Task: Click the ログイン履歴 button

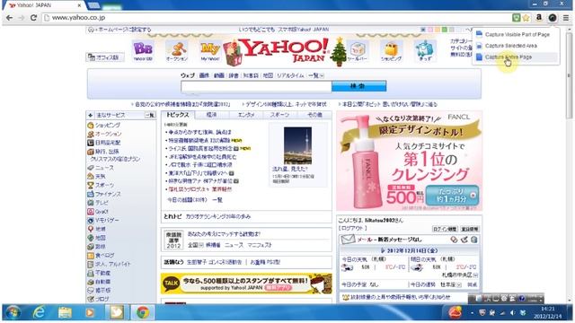Action: (x=445, y=229)
